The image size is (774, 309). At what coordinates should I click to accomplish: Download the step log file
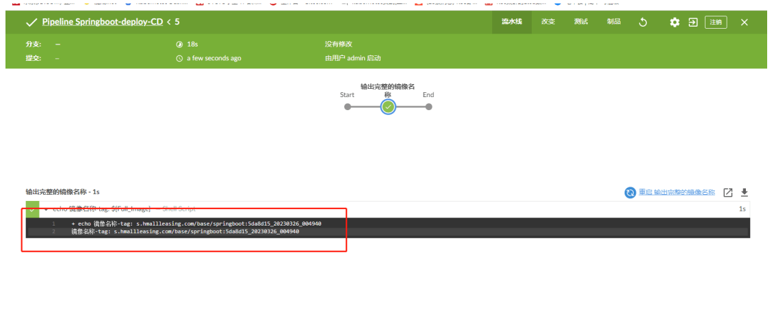[x=745, y=193]
